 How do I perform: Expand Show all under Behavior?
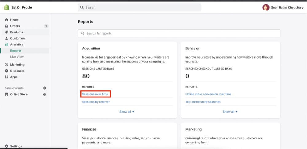[x=230, y=112]
